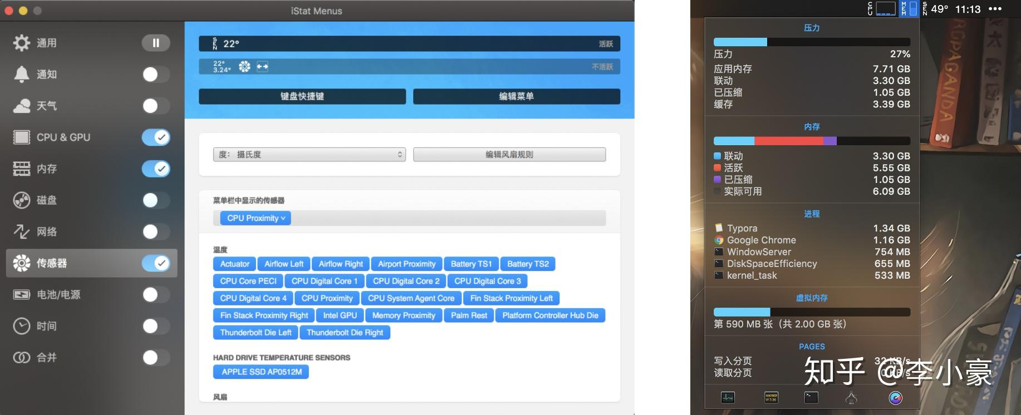Click the combined rings icon in sidebar
This screenshot has width=1021, height=415.
tap(22, 357)
